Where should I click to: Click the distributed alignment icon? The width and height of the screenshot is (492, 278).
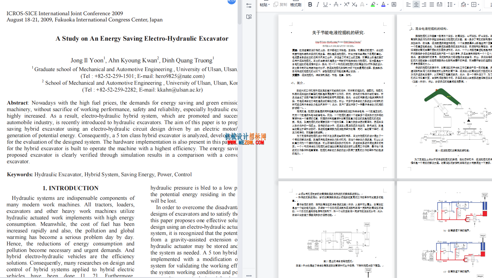440,4
